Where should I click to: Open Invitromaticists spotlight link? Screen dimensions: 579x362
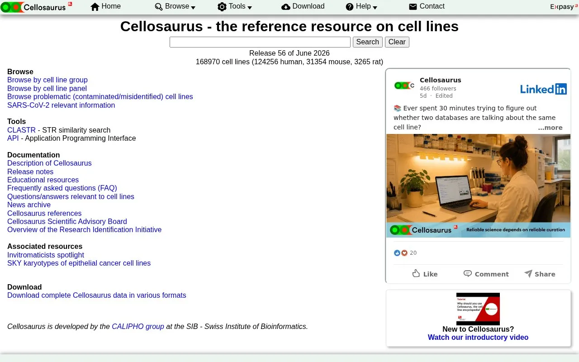[x=46, y=255]
